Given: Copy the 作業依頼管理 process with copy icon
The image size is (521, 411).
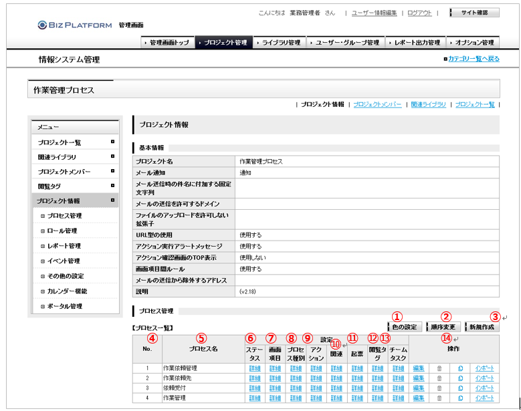Looking at the screenshot, I should coord(460,368).
